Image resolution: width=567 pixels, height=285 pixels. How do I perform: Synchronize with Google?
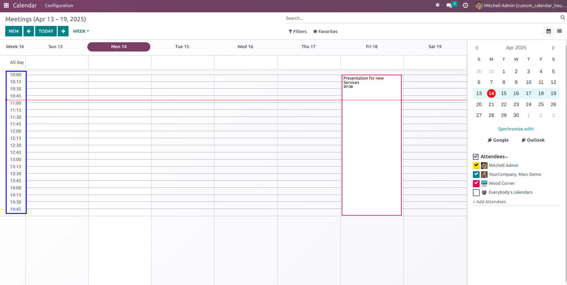tap(498, 140)
